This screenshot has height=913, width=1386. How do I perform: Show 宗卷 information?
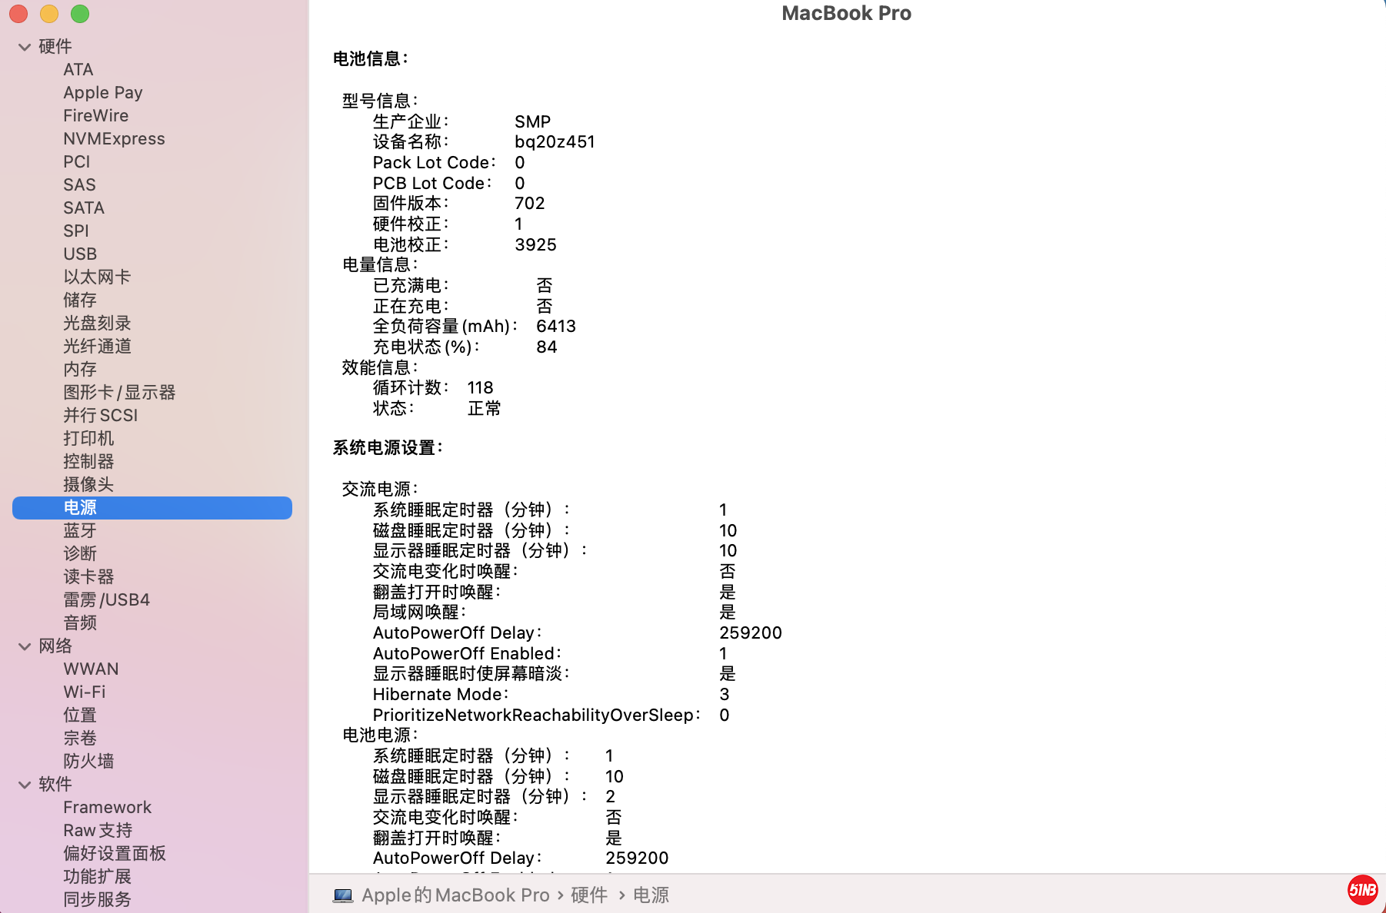click(80, 739)
